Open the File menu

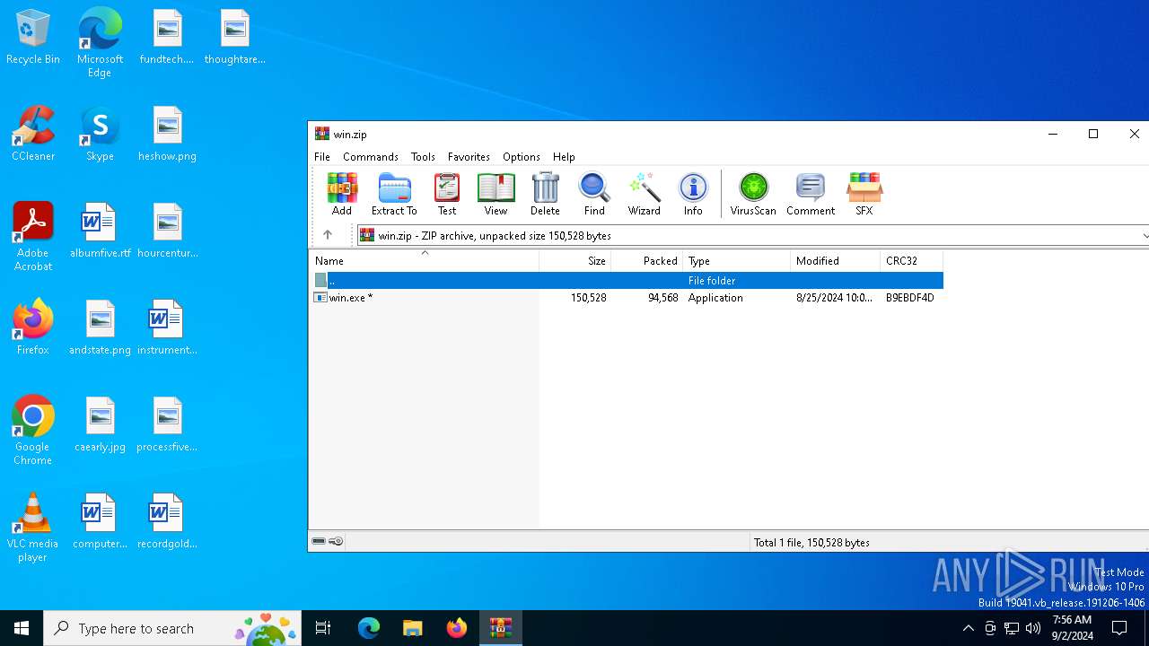322,156
